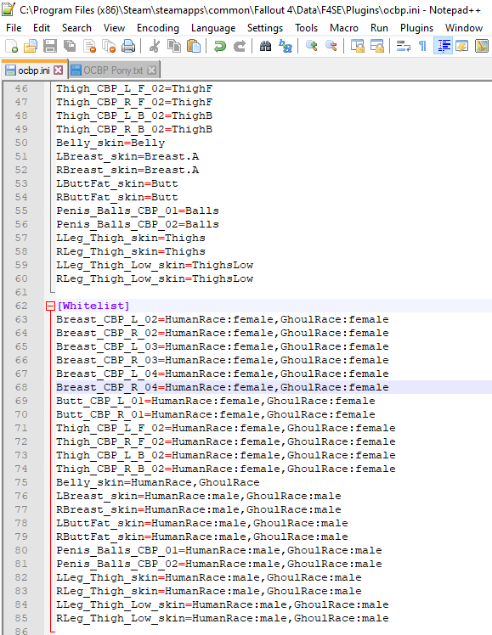Open the Plugins menu
The width and height of the screenshot is (492, 635).
coord(416,28)
